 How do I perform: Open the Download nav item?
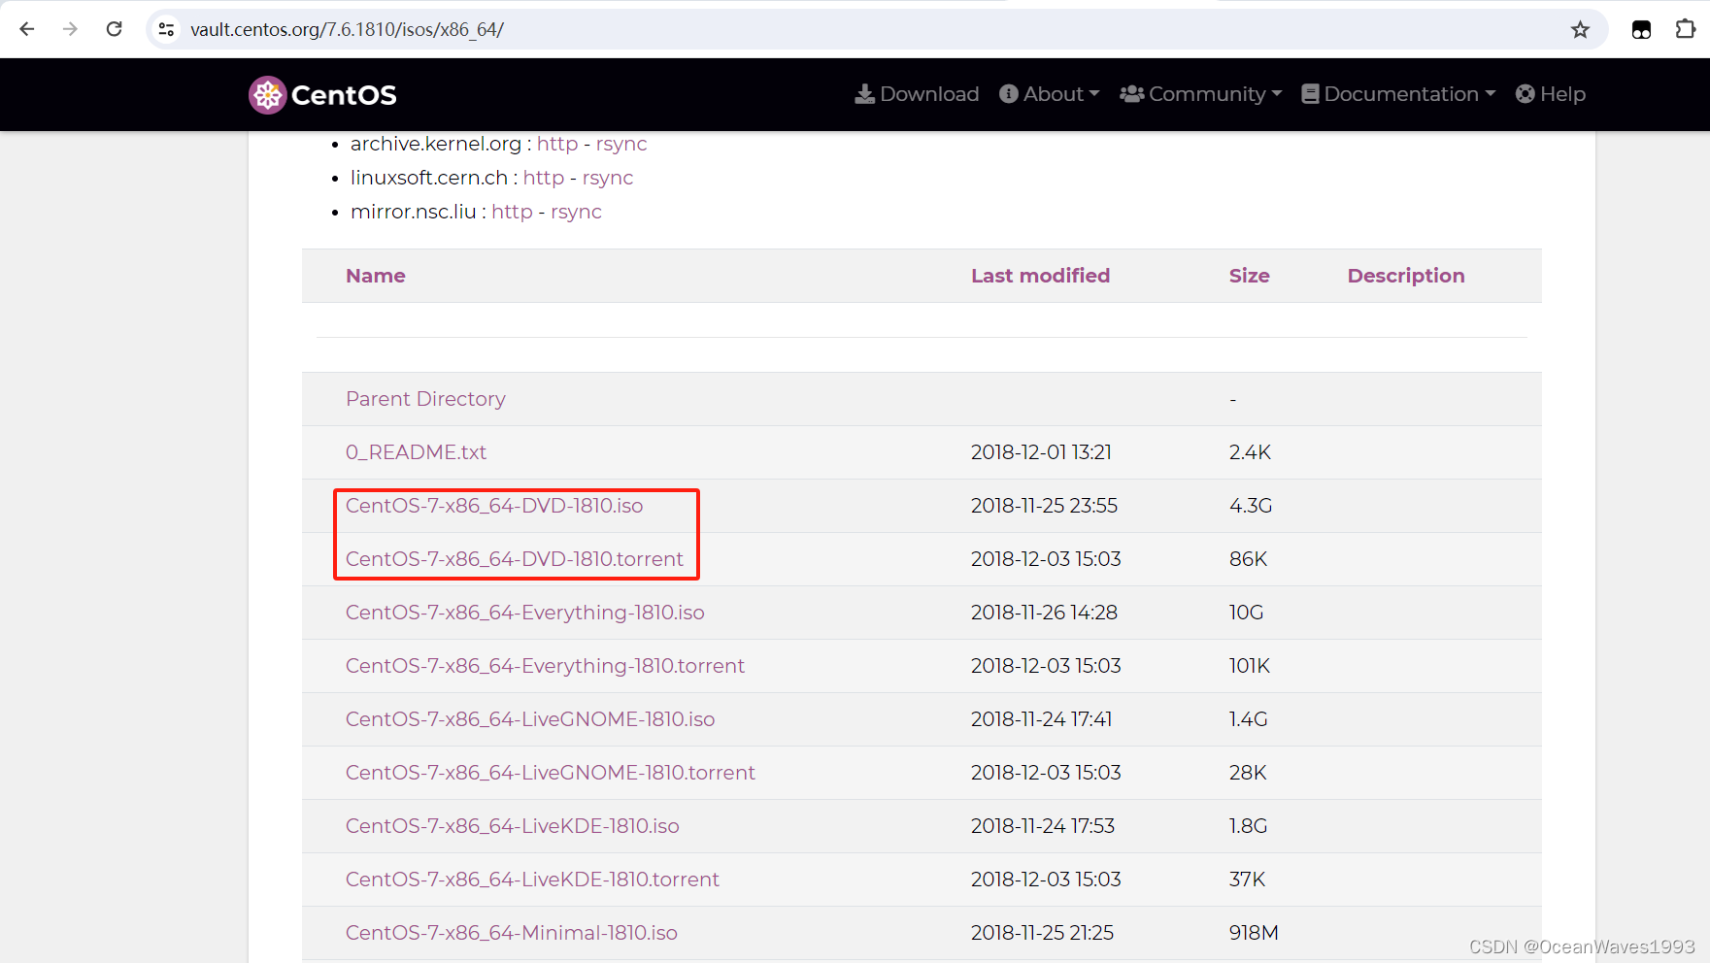pos(917,94)
